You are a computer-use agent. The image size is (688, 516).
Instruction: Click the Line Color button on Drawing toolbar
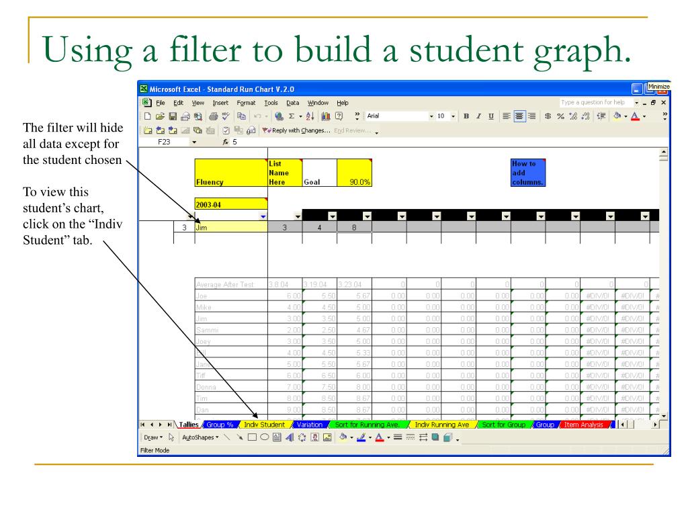361,437
